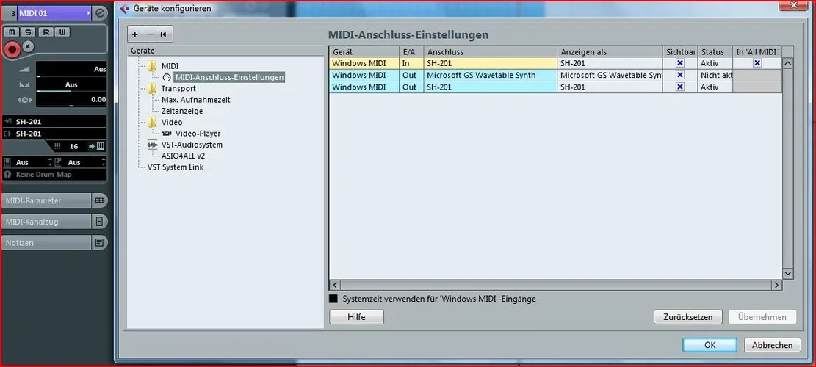Add a device with the plus button
The width and height of the screenshot is (816, 367).
pyautogui.click(x=135, y=34)
